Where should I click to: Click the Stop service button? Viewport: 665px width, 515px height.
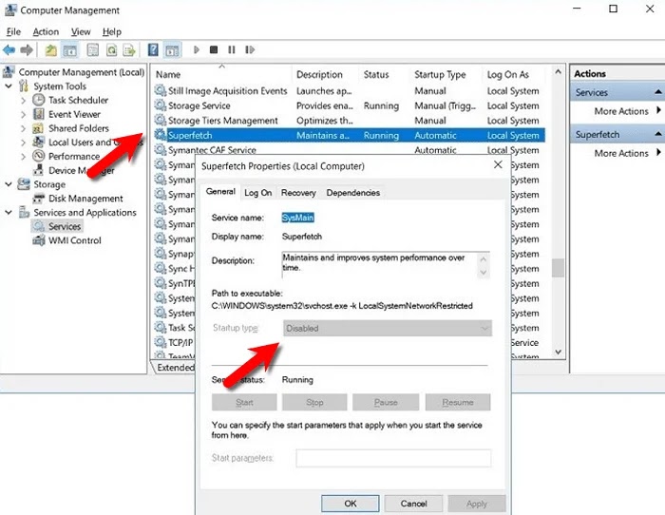coord(314,402)
